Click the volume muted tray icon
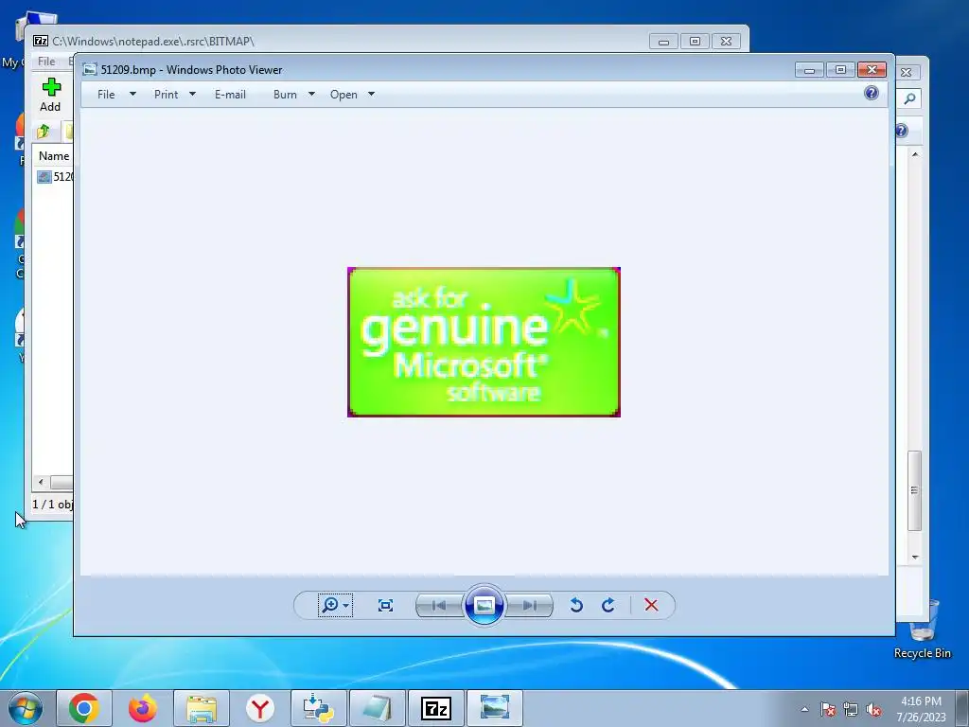969x727 pixels. 873,709
